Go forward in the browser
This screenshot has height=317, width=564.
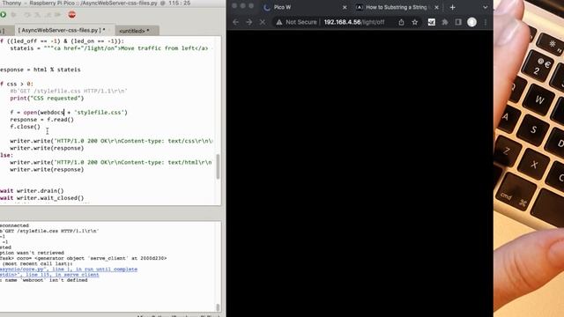[x=249, y=22]
